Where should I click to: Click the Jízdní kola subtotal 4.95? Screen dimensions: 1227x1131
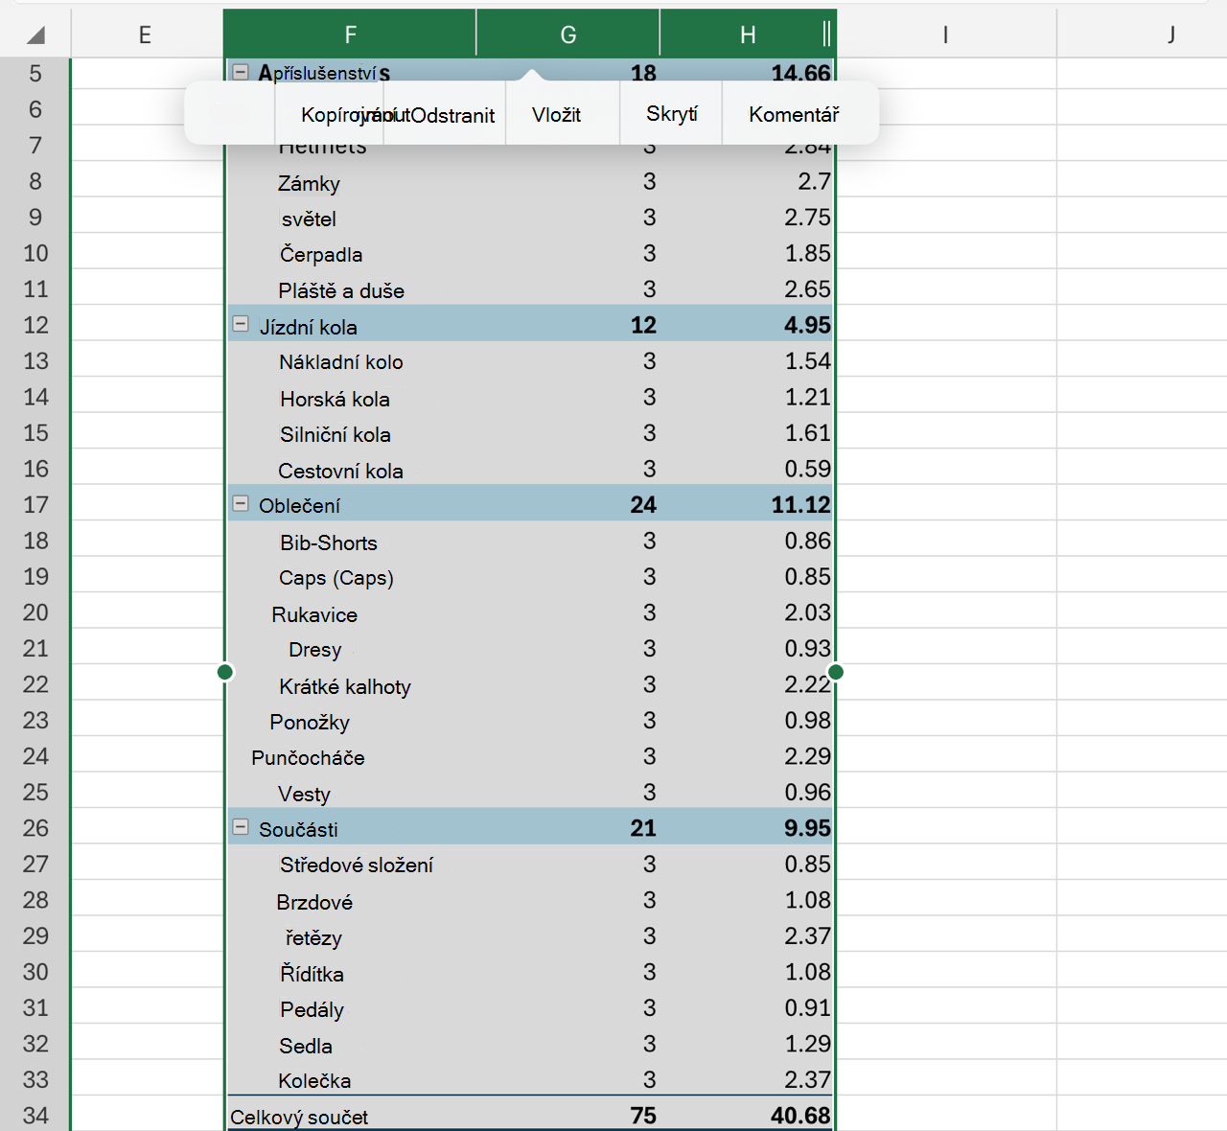(x=807, y=325)
